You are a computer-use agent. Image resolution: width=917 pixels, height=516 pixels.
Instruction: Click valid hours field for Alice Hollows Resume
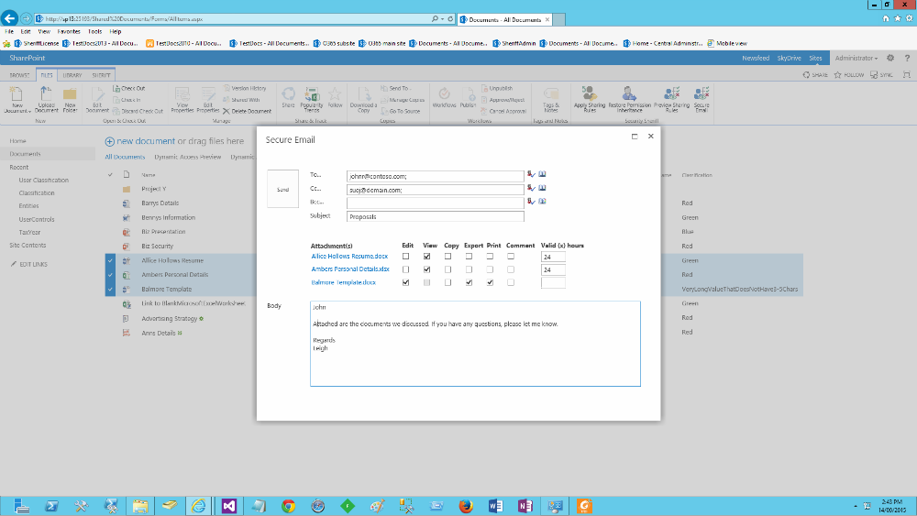coord(553,257)
